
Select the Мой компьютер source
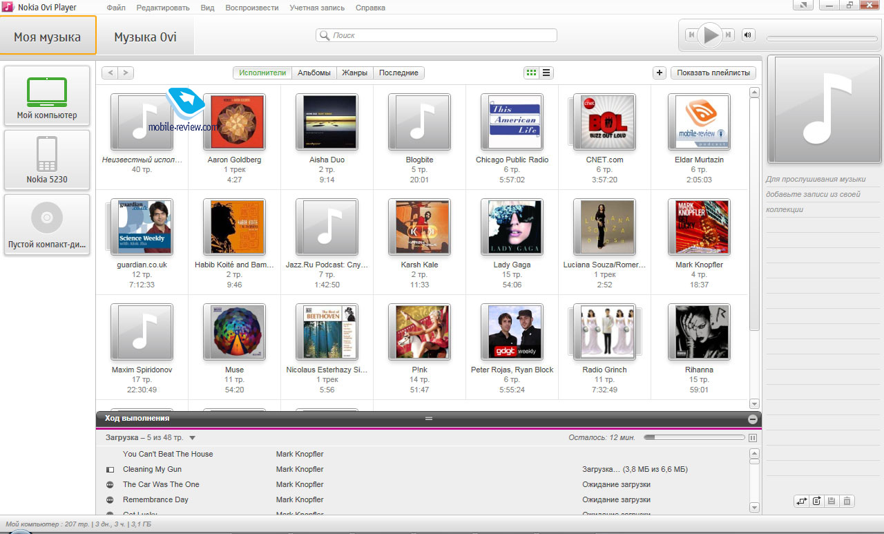[x=47, y=95]
